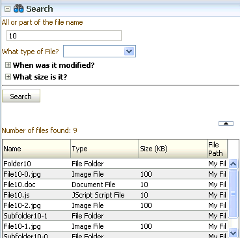The height and width of the screenshot is (238, 240).
Task: Select the File10-1.jpg row
Action: 115,226
